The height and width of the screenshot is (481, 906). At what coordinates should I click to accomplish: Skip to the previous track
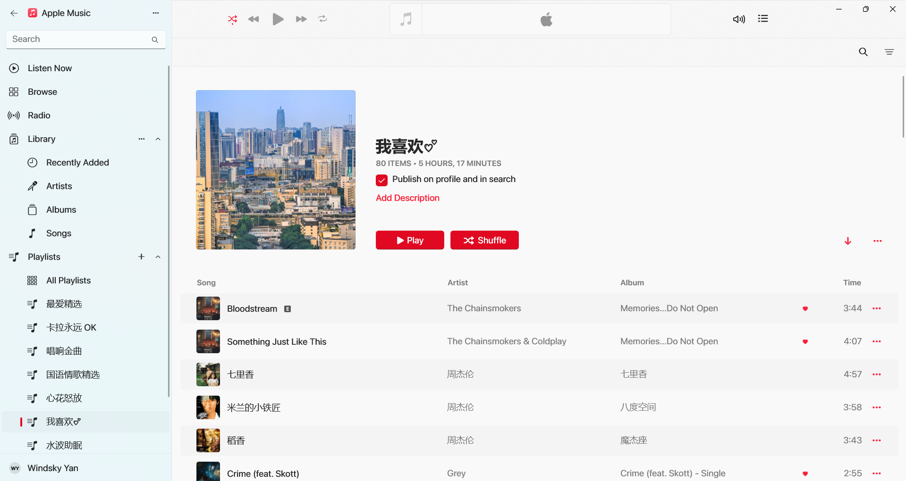(254, 19)
